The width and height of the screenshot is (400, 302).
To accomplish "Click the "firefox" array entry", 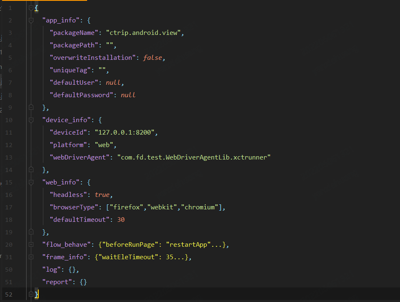I will (126, 207).
